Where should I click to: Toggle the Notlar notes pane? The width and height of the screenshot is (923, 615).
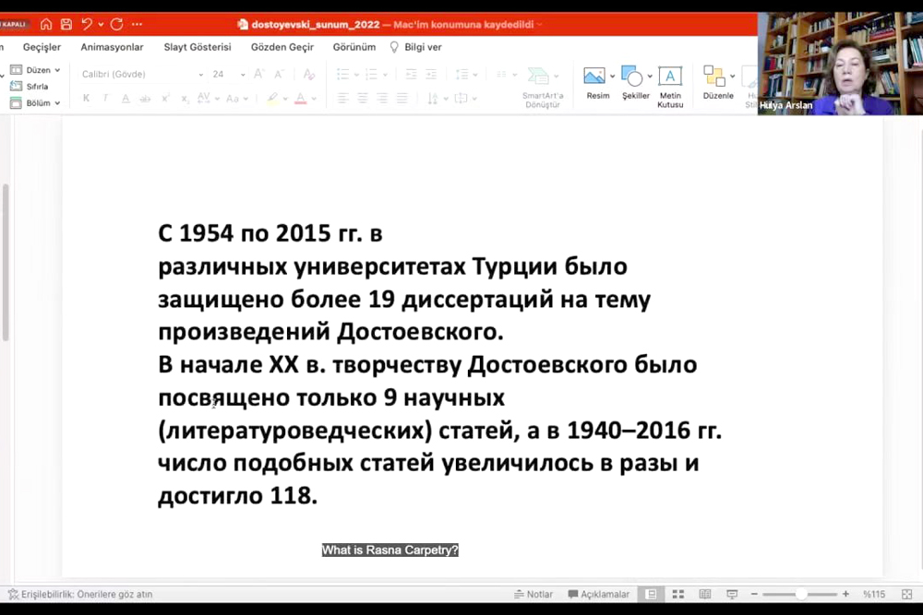[533, 595]
